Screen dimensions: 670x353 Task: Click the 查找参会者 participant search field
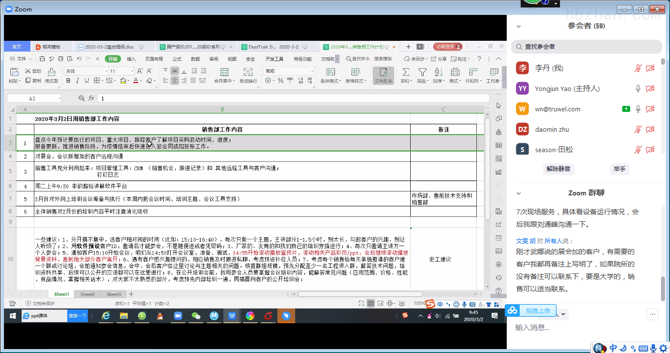pos(586,47)
